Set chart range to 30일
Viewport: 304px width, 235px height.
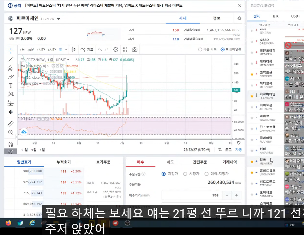(24, 150)
